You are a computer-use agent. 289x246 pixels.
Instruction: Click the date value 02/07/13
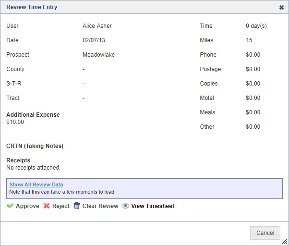click(94, 40)
